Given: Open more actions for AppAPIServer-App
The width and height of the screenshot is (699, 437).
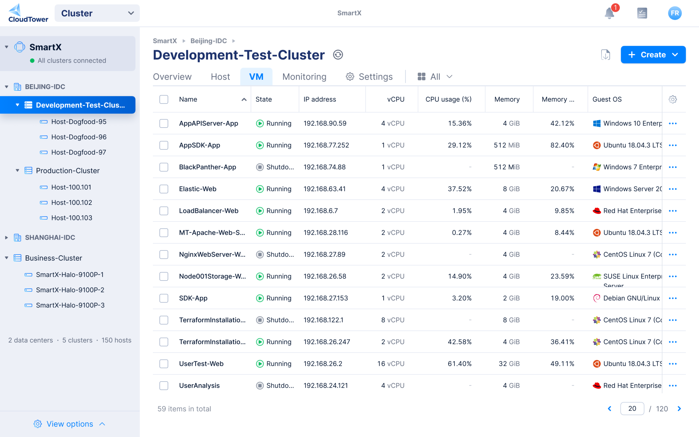Looking at the screenshot, I should (x=673, y=123).
